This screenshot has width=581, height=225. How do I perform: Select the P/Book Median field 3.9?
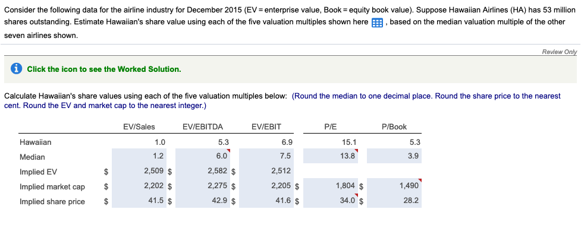(x=395, y=156)
